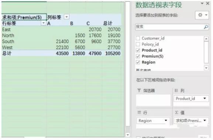Click the rows area icon next to 行

(x=139, y=113)
